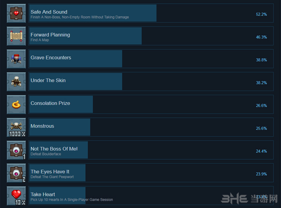The image size is (281, 208).
Task: Click the 52.2% completion percentage
Action: click(x=261, y=15)
